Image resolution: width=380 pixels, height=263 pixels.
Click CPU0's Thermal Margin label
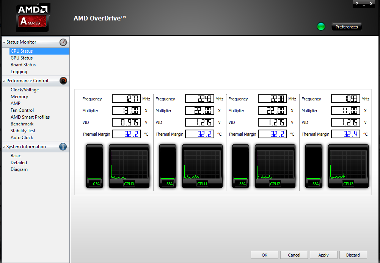tap(96, 134)
